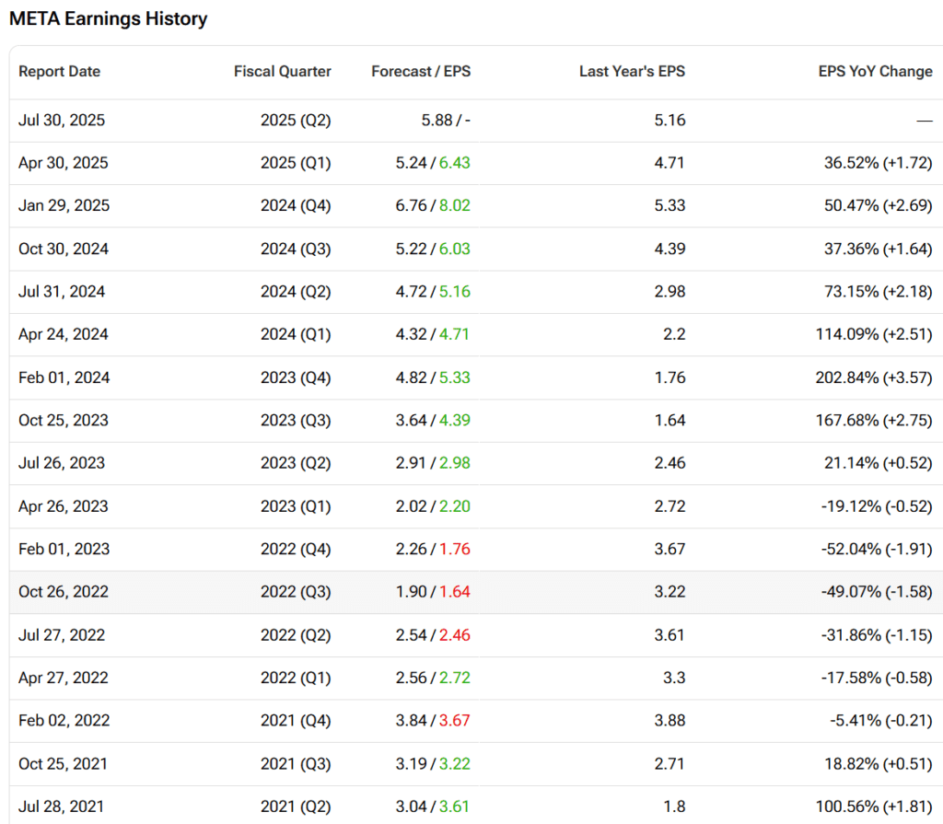Click the "META Earnings History" heading
Viewport: 943px width, 824px height.
pos(109,18)
